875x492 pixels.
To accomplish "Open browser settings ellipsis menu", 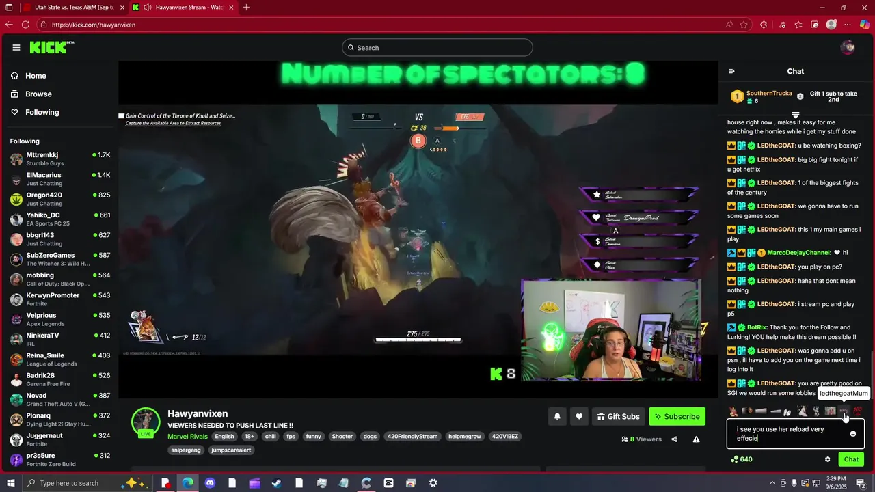I will [848, 25].
